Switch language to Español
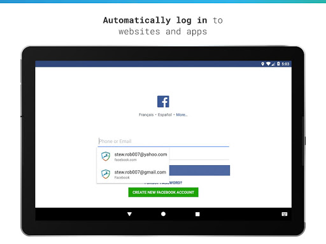326x244 pixels. pos(165,114)
